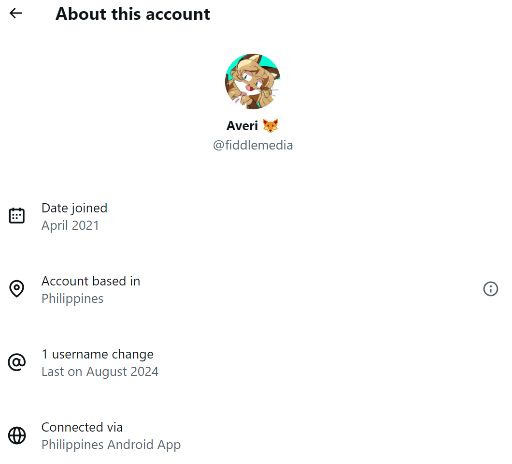This screenshot has height=464, width=512.
Task: Open the @fiddlemedia handle link
Action: click(253, 145)
